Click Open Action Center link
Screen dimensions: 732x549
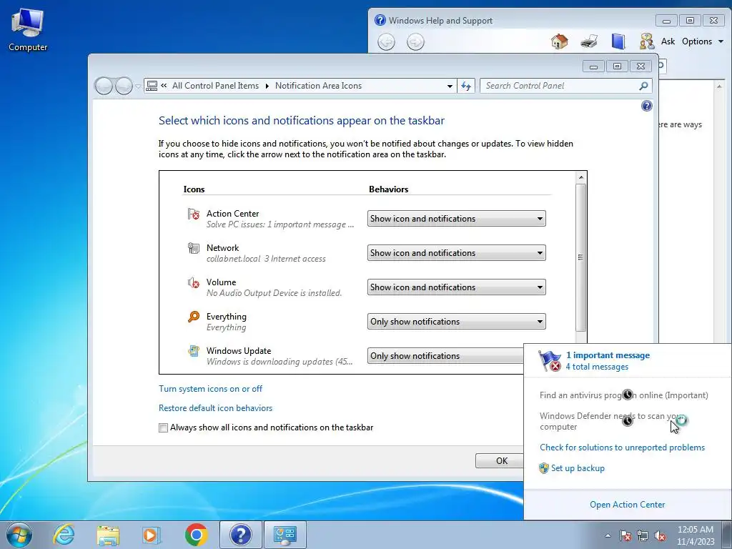pos(627,505)
